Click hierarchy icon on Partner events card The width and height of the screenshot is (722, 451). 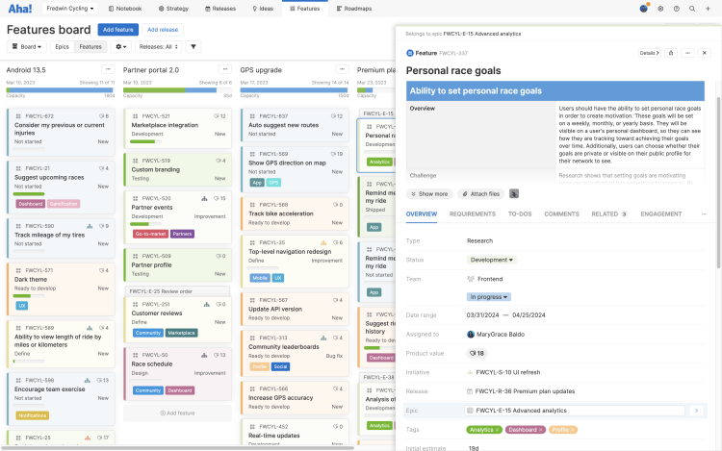(204, 199)
